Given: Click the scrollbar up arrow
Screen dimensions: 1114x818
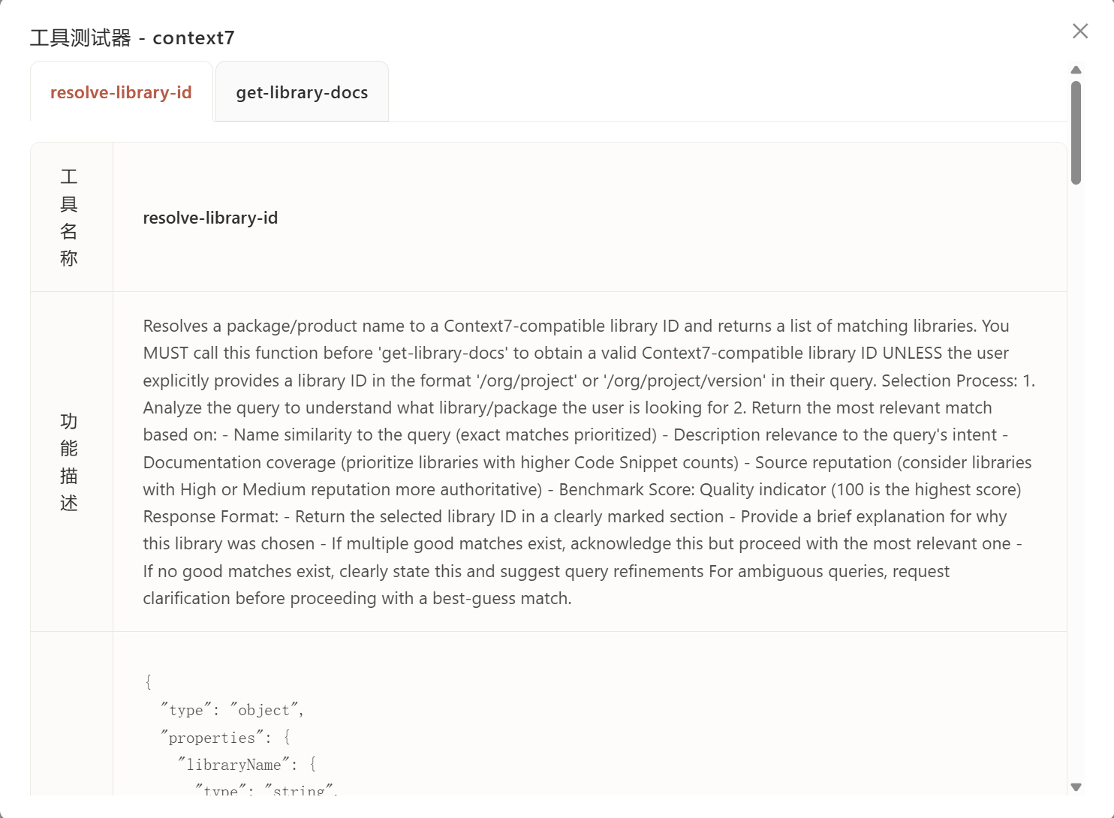Looking at the screenshot, I should pos(1076,70).
